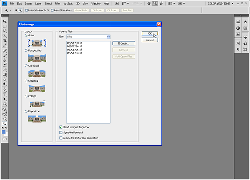
Task: Open the Info panel icon
Action: point(238,28)
